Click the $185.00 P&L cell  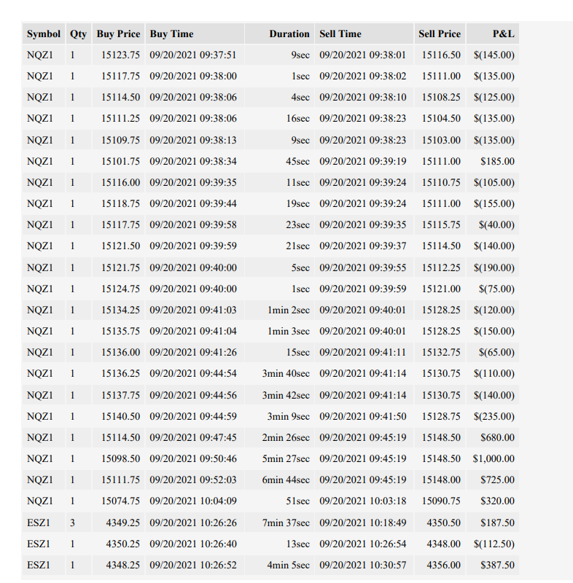493,161
